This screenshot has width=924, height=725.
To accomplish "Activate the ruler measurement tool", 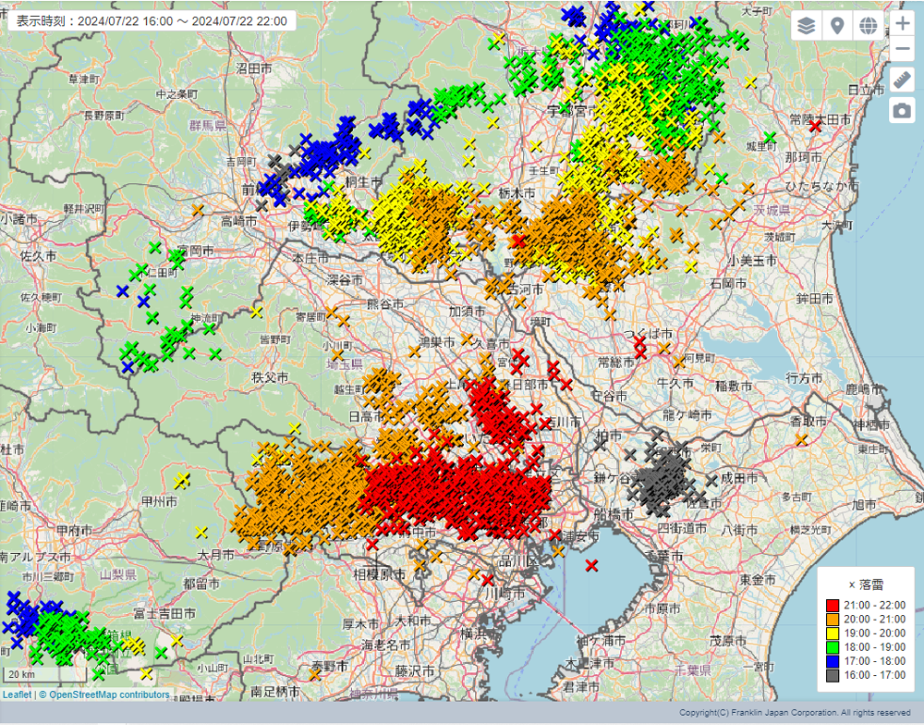I will click(902, 80).
